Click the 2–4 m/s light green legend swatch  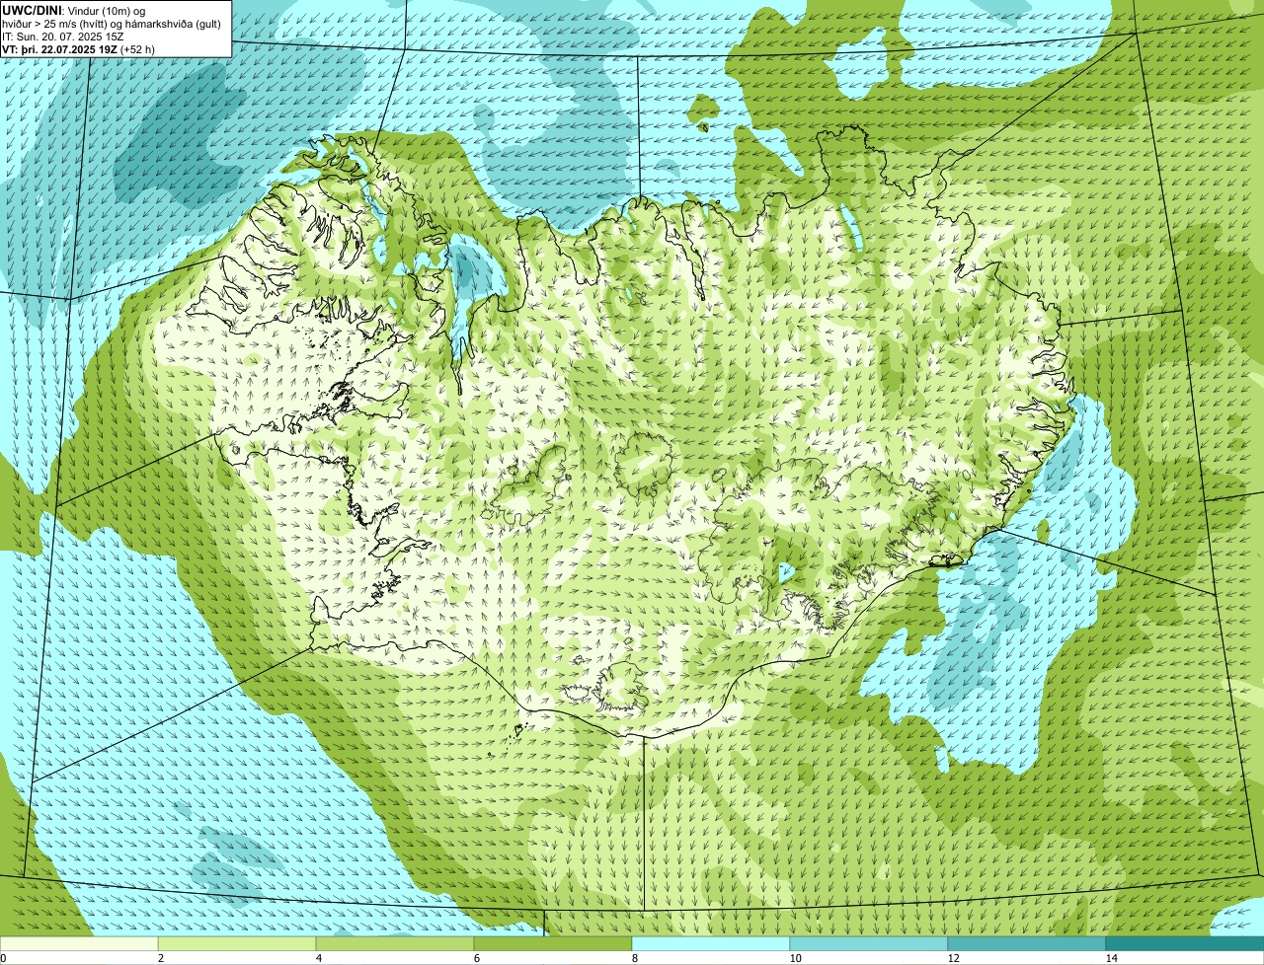click(x=237, y=943)
